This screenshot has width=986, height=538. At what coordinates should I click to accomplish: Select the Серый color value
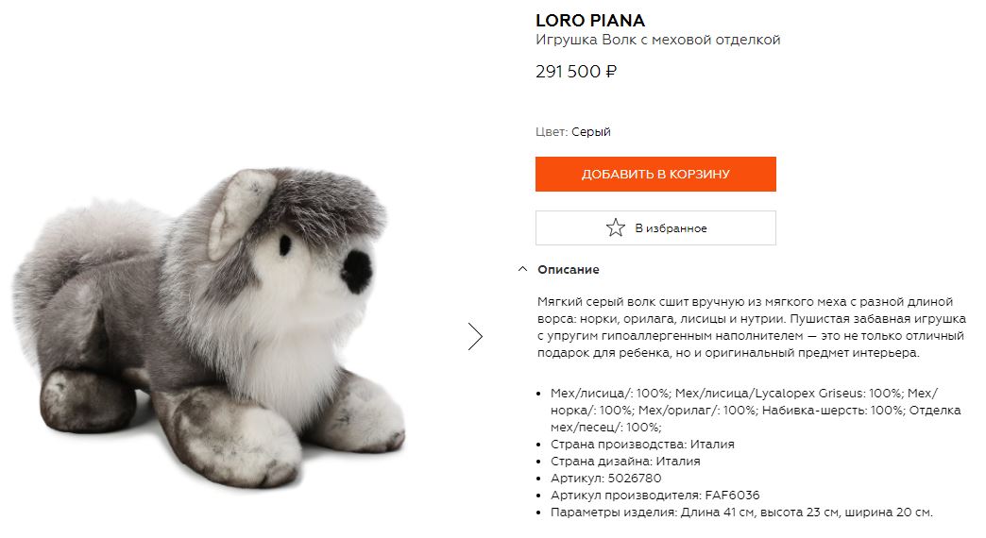click(x=590, y=132)
